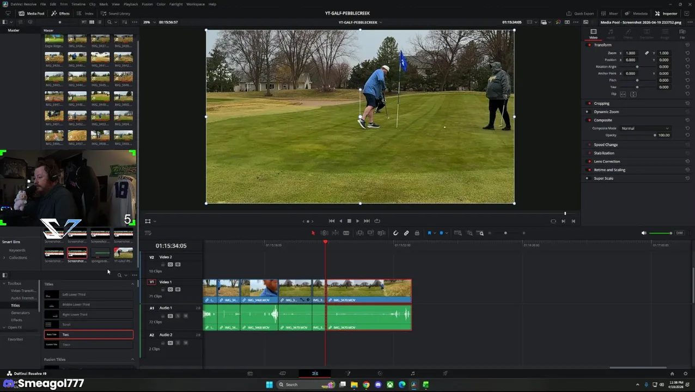The width and height of the screenshot is (695, 392).
Task: Open project settings gear at bottom right
Action: point(686,373)
